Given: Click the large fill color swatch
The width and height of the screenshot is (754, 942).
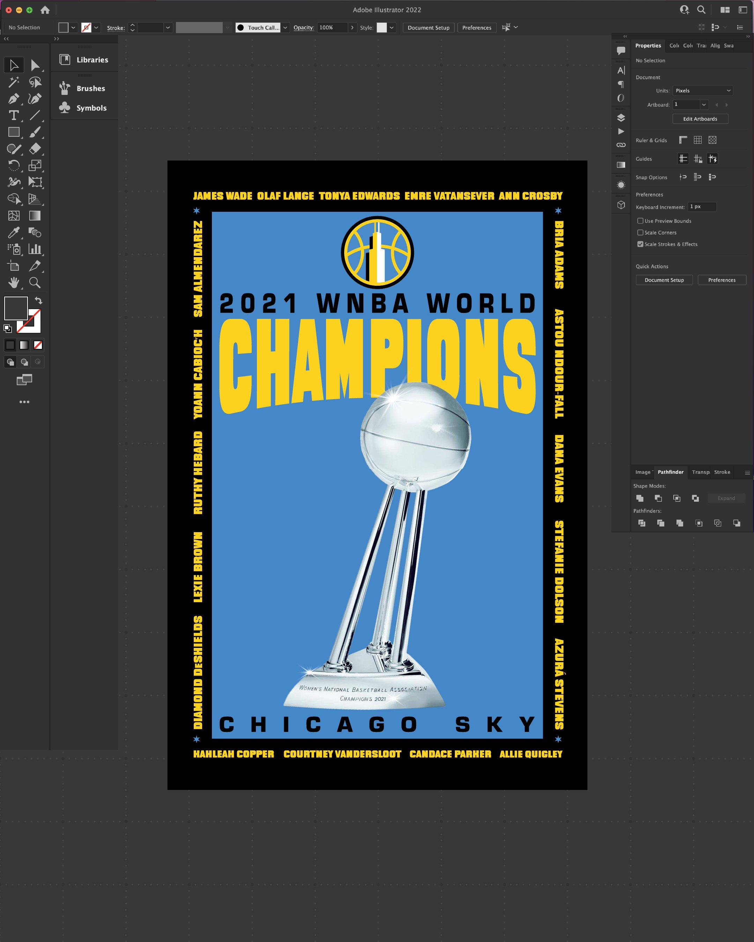Looking at the screenshot, I should 16,308.
